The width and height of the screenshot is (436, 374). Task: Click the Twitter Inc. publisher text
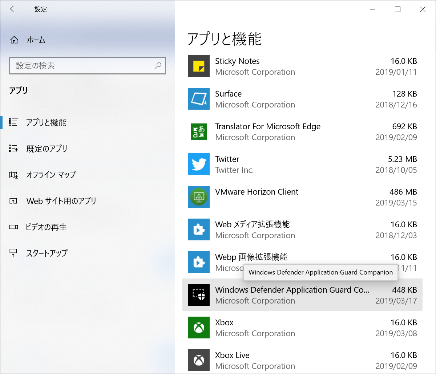[234, 170]
